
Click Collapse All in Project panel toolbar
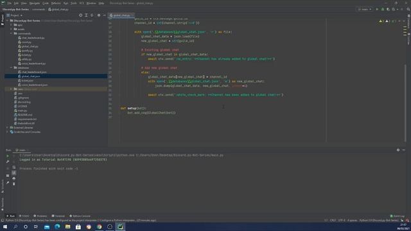tap(92, 15)
